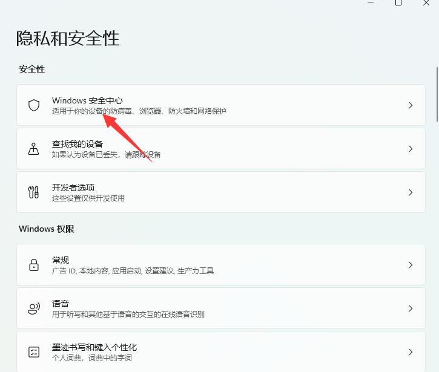Click the 开发者选项 tools icon
This screenshot has width=439, height=372.
coord(33,192)
